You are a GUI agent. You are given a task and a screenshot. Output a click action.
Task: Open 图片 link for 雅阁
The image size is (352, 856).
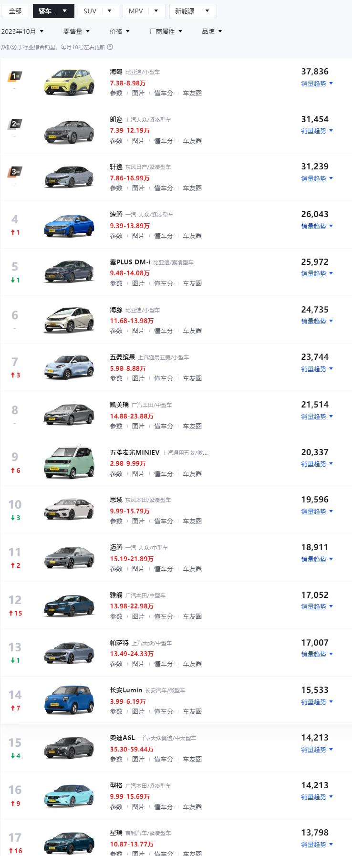(138, 616)
